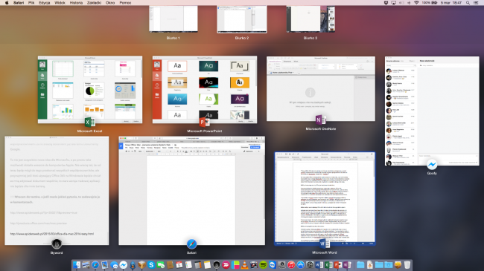Screen dimensions: 484x271
Task: Click the Microsoft PowerPoint badge icon under its window
Action: pos(204,123)
